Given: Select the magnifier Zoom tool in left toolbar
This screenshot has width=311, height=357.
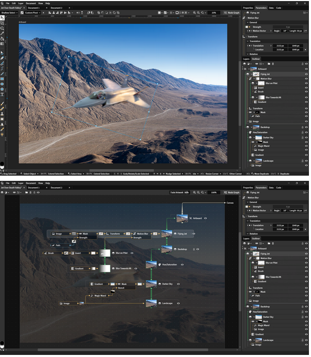Looking at the screenshot, I should [x=2, y=28].
